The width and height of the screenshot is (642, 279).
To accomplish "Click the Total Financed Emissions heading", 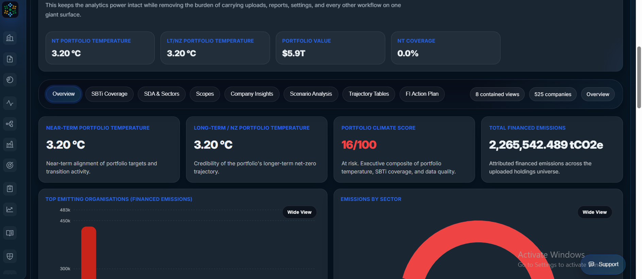I will pos(527,128).
